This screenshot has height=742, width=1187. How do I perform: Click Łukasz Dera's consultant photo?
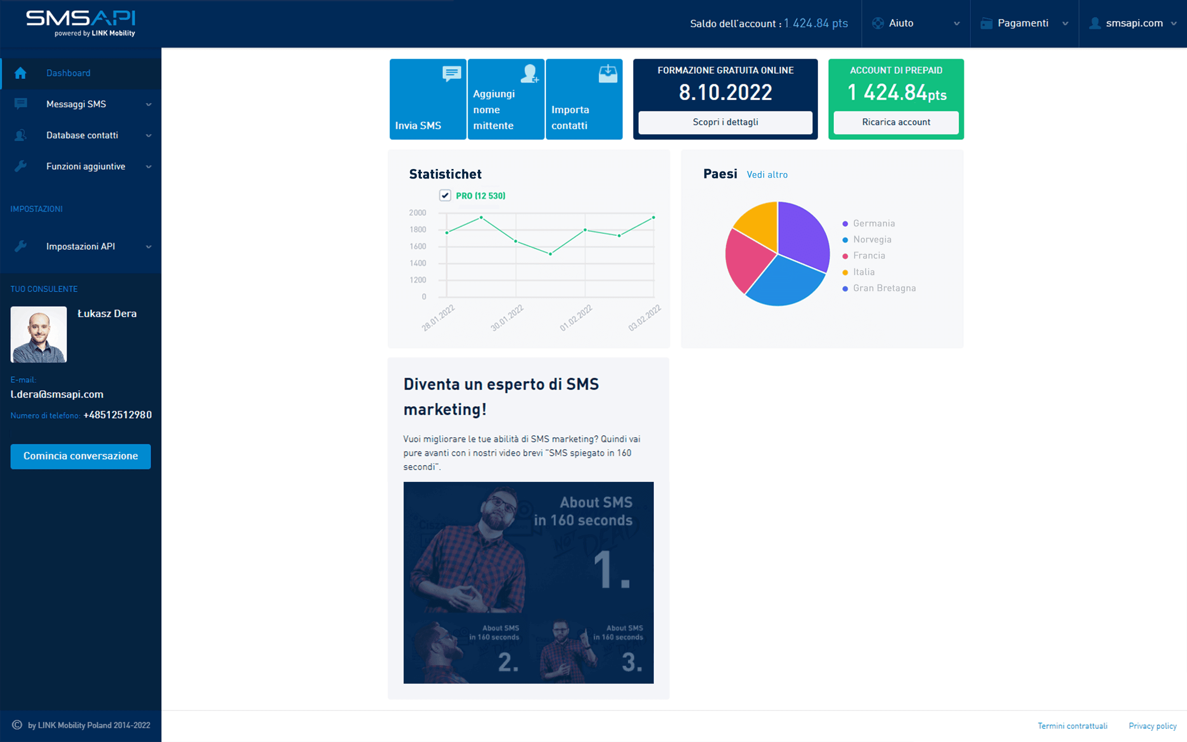39,334
